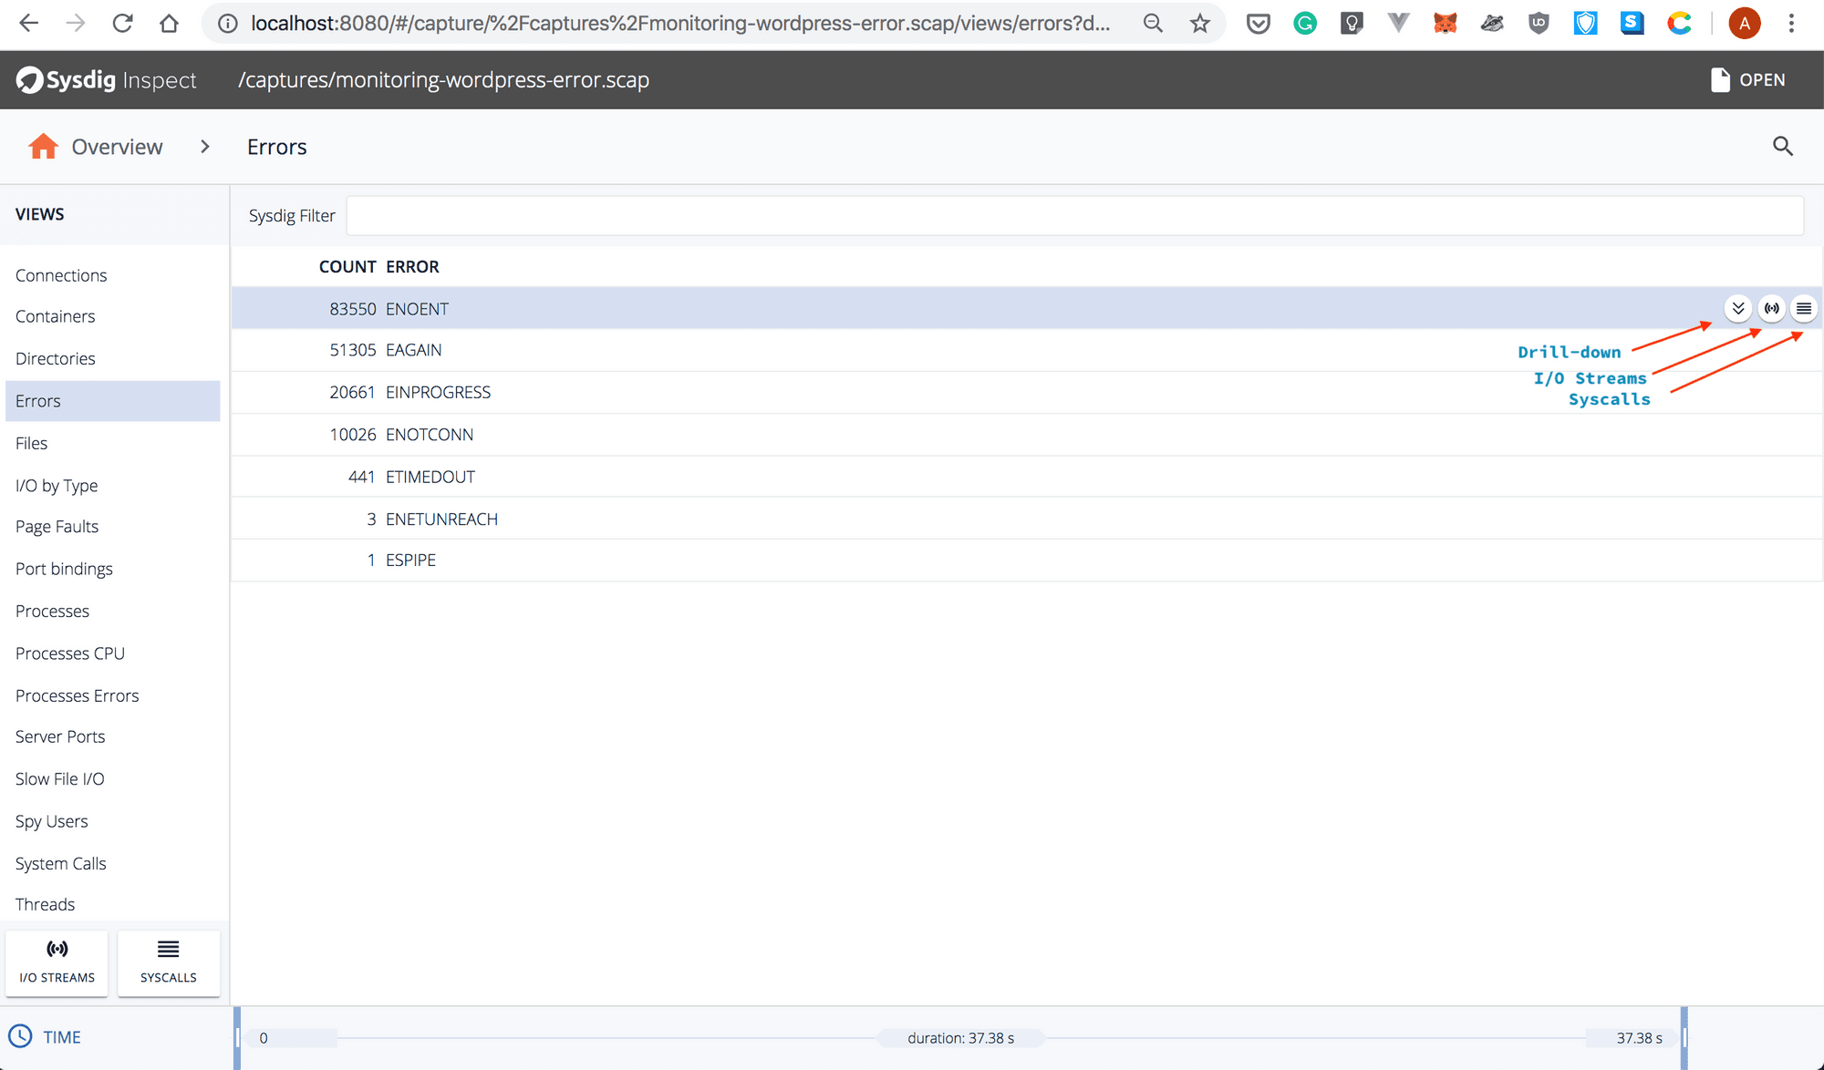Select the Errors view
The width and height of the screenshot is (1824, 1070).
112,401
